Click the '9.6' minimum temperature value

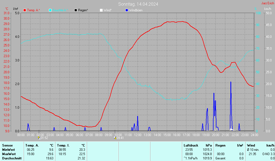(x=51, y=150)
